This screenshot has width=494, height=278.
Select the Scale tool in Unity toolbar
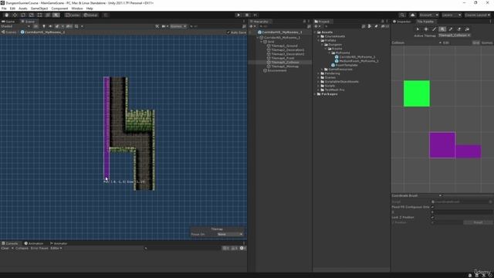click(31, 15)
